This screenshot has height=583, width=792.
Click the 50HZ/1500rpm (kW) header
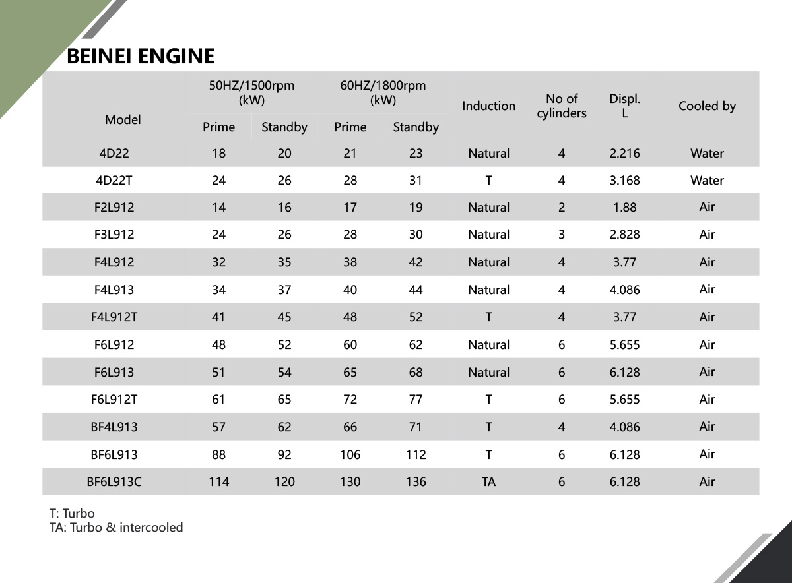click(251, 93)
